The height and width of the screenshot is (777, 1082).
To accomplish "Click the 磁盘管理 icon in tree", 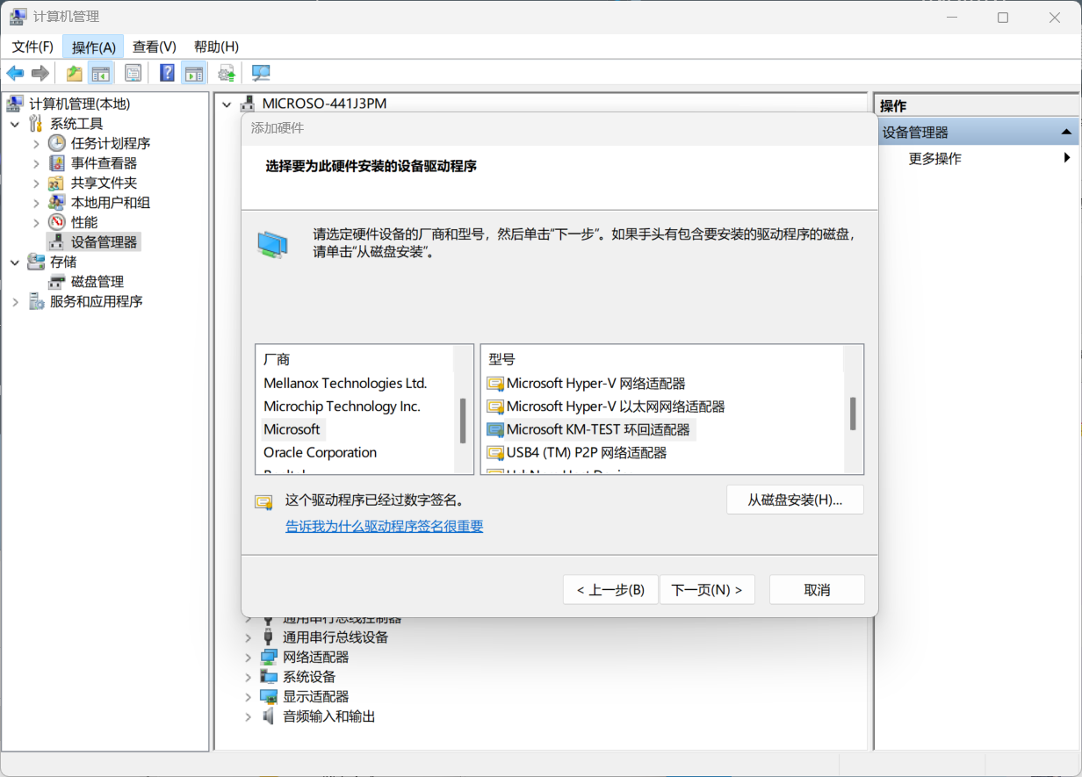I will point(57,282).
